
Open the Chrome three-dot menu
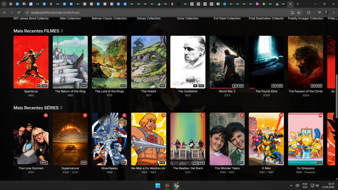point(333,12)
